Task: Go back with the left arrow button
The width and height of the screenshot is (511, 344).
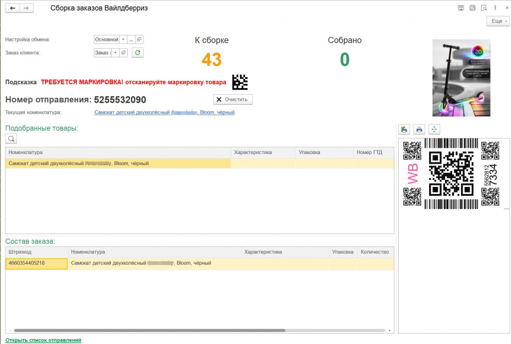Action: click(12, 8)
